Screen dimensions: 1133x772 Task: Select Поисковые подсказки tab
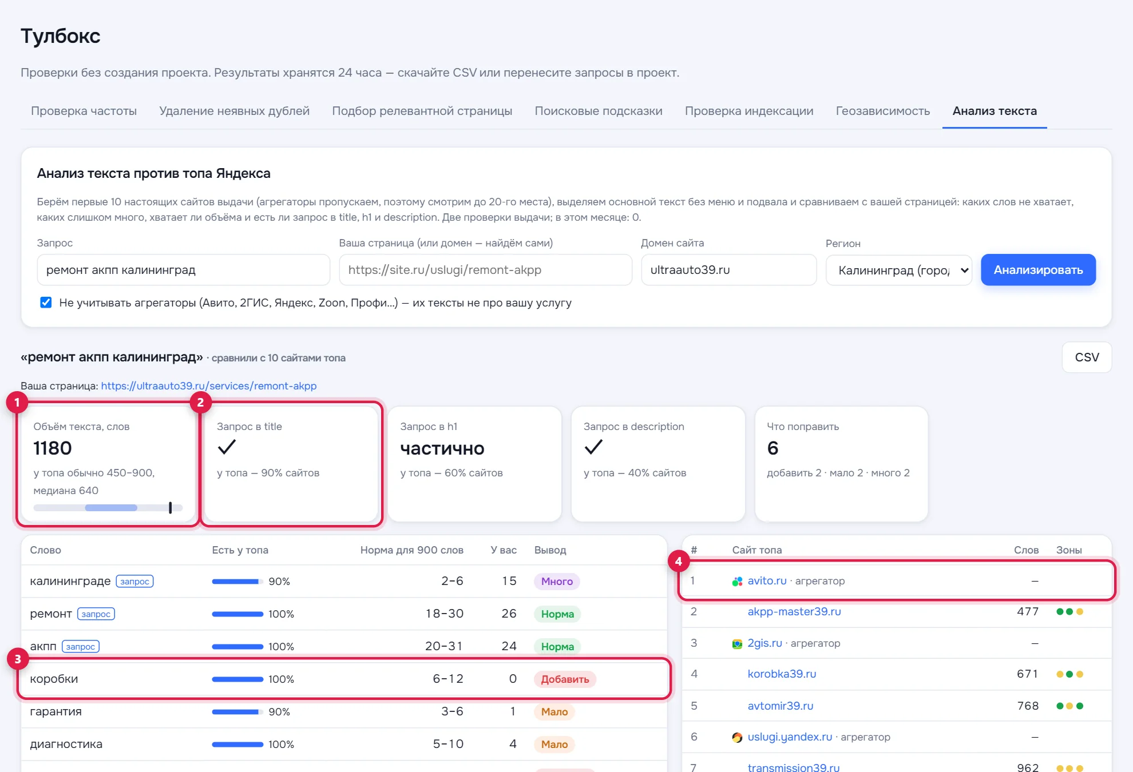(599, 111)
